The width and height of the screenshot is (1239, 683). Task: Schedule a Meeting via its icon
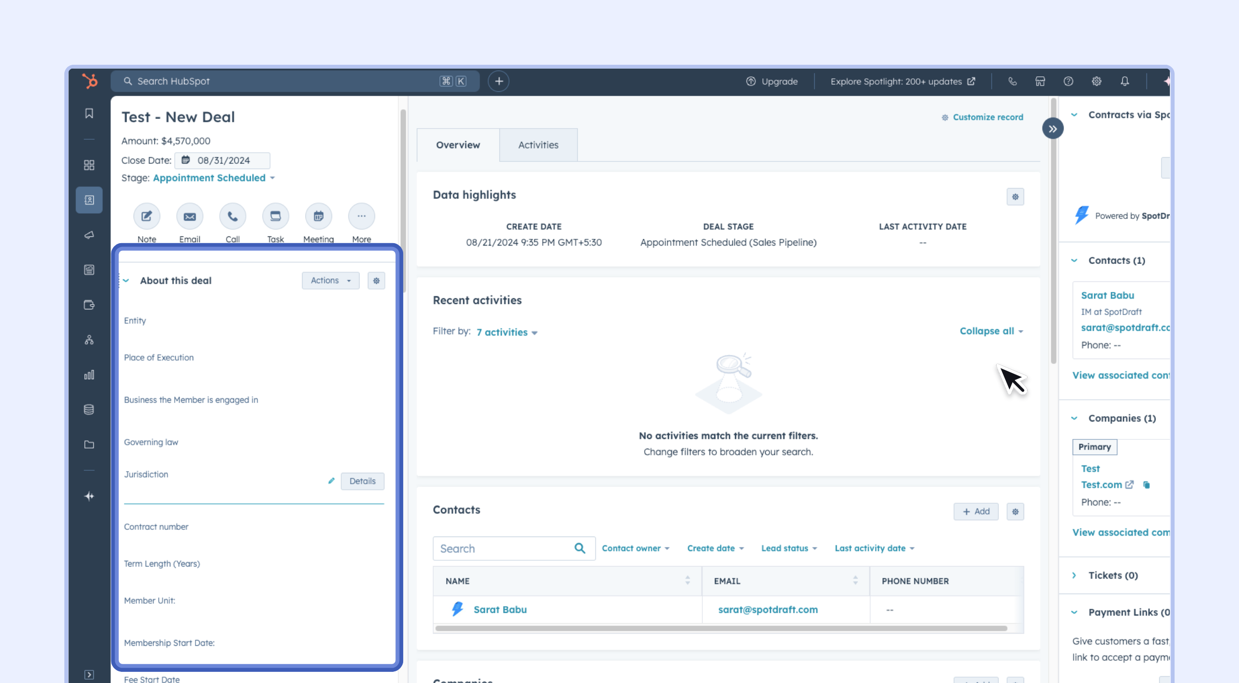[x=318, y=216]
